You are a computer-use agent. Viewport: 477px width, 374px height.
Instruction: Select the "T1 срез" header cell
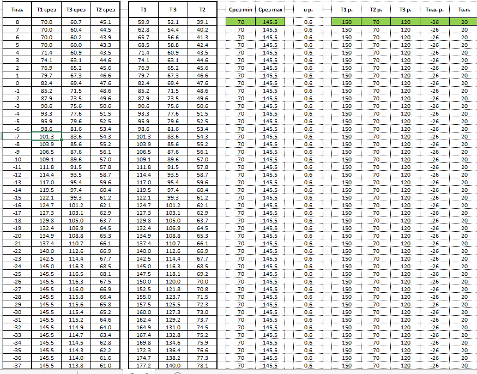point(46,10)
